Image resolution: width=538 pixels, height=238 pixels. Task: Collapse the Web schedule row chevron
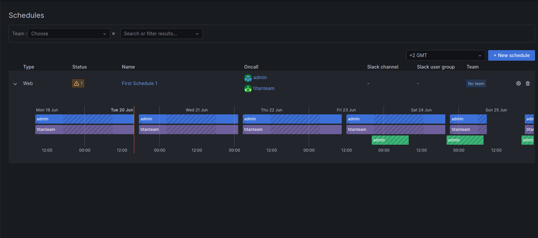15,84
